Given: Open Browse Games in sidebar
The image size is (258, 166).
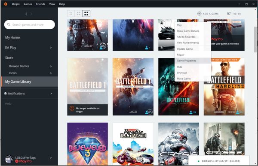Looking at the screenshot, I should [x=19, y=66].
